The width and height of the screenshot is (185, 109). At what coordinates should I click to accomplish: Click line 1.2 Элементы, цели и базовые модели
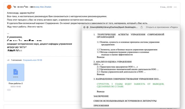tap(127, 49)
